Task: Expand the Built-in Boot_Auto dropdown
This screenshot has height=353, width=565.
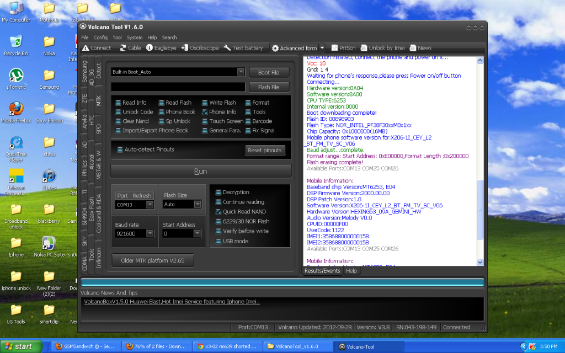Action: tap(241, 72)
